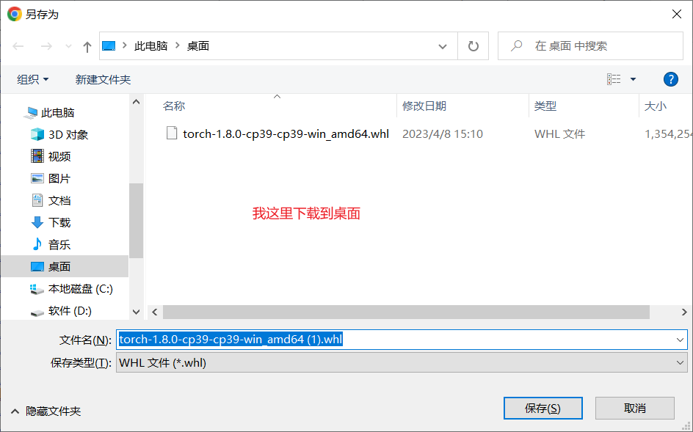Create a folder with 新建文件夹
693x432 pixels.
[x=103, y=79]
